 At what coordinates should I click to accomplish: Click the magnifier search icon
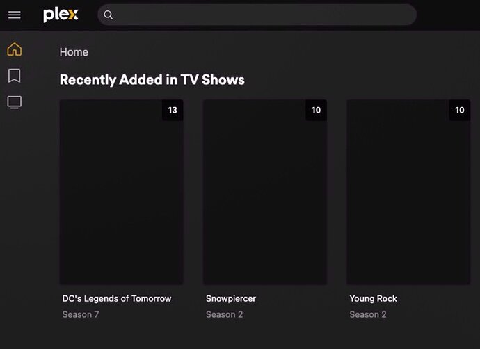(109, 15)
